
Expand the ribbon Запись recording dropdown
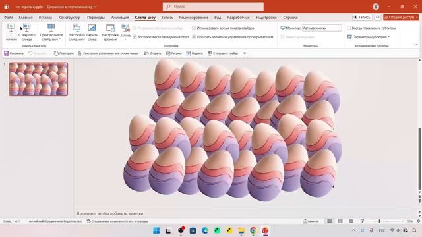pos(125,39)
